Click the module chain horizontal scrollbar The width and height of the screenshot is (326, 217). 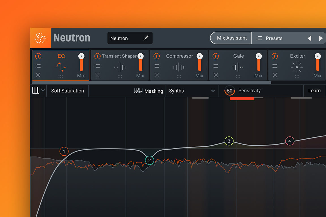[x=151, y=83]
